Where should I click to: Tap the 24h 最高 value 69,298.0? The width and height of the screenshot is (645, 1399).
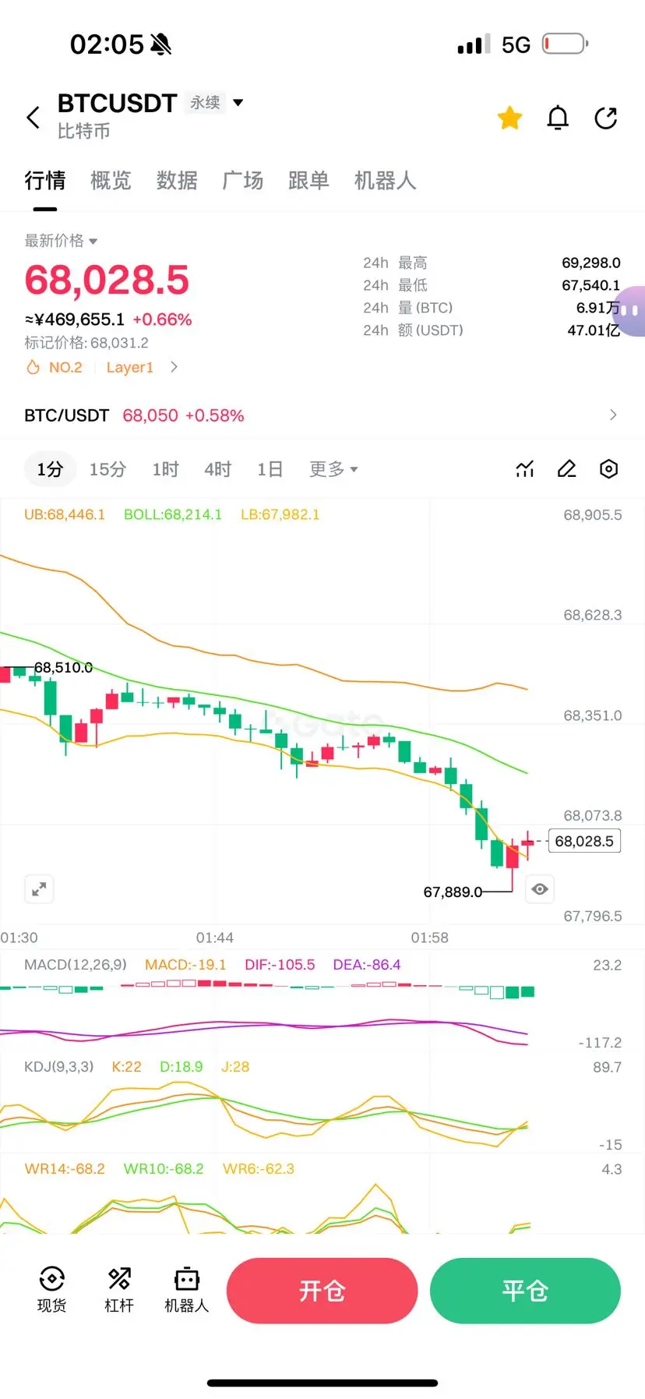591,263
